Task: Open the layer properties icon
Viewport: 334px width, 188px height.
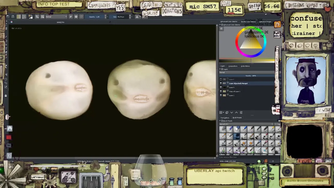Action: (x=241, y=113)
